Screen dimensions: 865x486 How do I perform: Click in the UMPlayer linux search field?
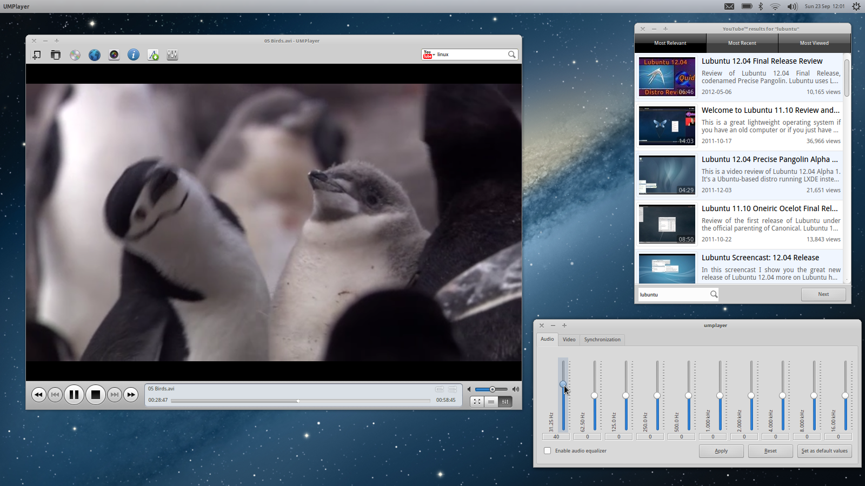coord(470,55)
